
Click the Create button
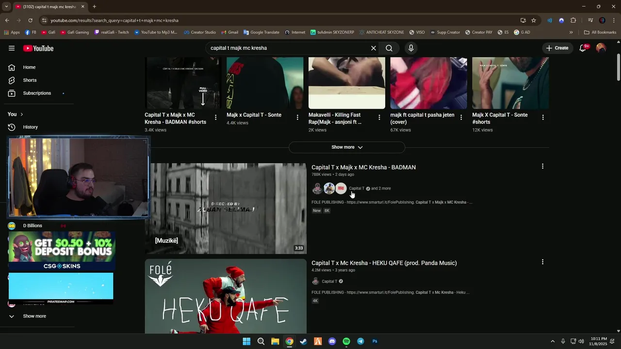[x=557, y=48]
